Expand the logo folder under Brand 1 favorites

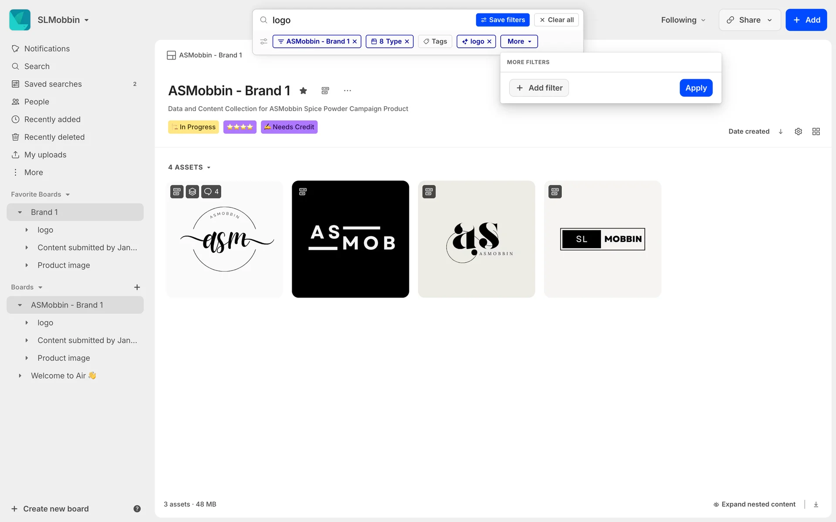pyautogui.click(x=27, y=230)
